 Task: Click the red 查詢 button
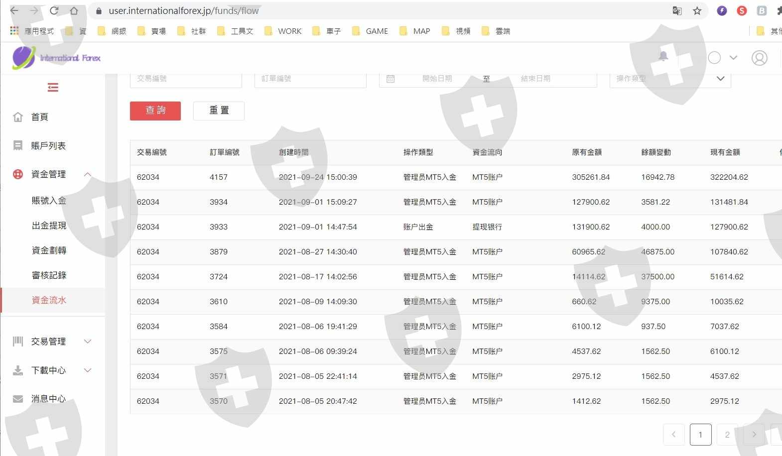click(155, 111)
